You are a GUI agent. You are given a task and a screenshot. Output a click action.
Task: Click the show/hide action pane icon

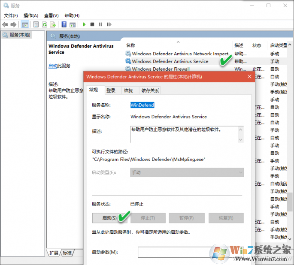pos(73,24)
